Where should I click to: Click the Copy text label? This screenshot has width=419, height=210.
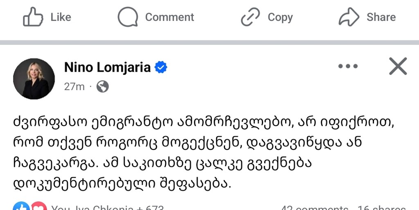point(280,18)
